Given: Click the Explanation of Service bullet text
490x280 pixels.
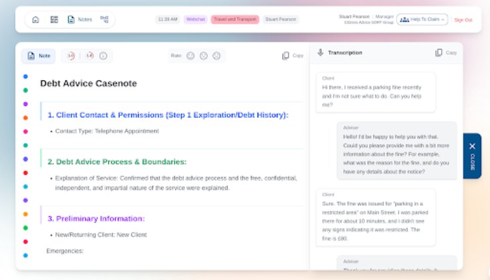Looking at the screenshot, I should point(176,183).
